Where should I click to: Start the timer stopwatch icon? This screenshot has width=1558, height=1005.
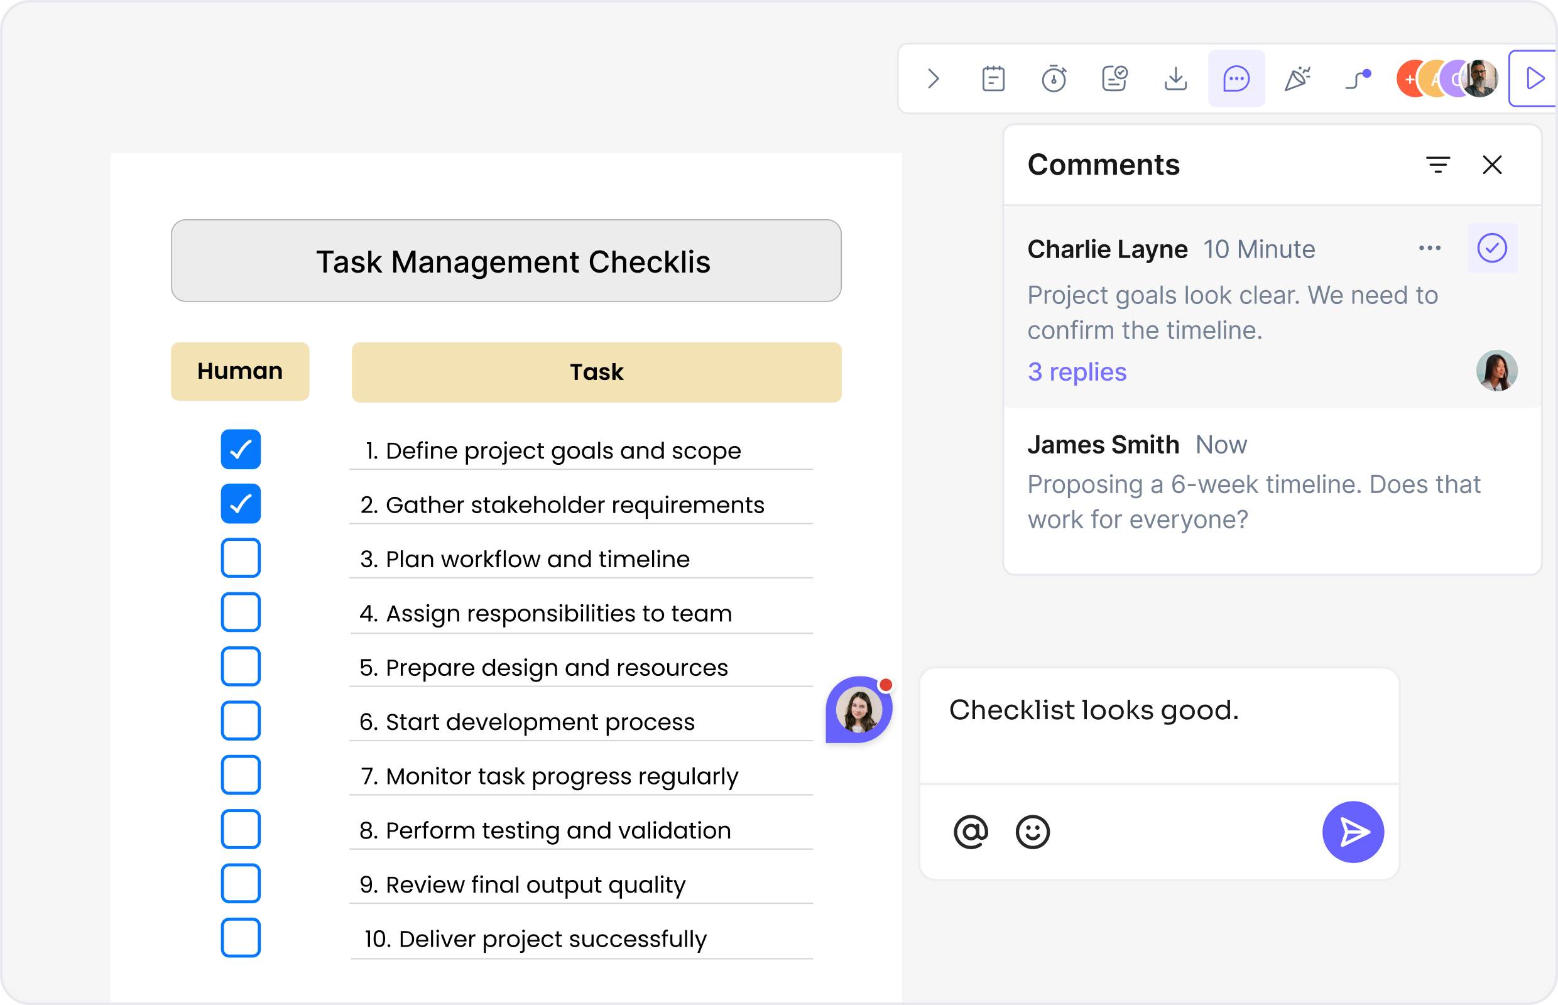click(1054, 79)
